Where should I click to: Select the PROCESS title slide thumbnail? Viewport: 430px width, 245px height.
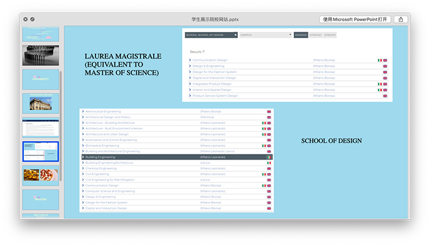tap(41, 199)
